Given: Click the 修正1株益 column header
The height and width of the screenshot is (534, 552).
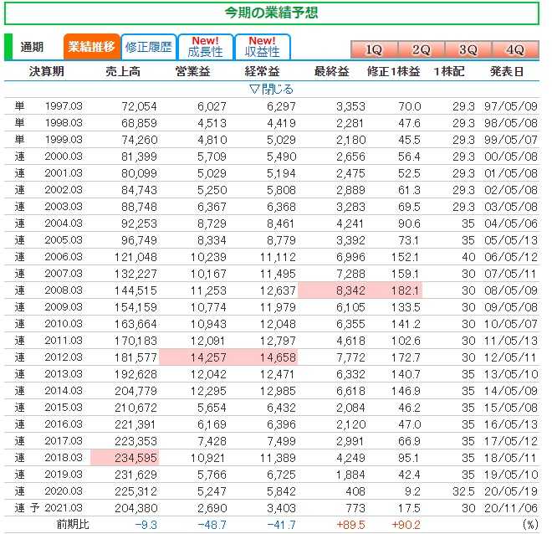Looking at the screenshot, I should tap(394, 71).
